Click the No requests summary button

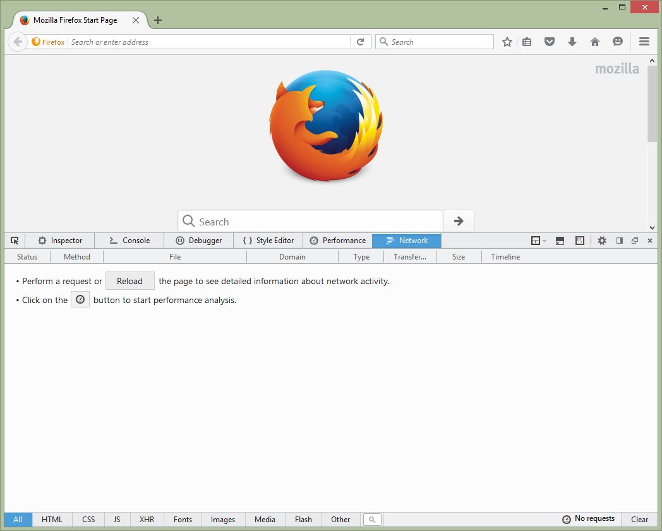pyautogui.click(x=588, y=519)
